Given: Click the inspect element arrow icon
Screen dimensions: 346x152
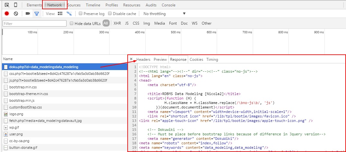Looking at the screenshot, I should click(7, 5).
